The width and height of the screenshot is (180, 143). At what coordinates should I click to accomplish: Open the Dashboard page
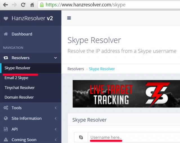22,34
